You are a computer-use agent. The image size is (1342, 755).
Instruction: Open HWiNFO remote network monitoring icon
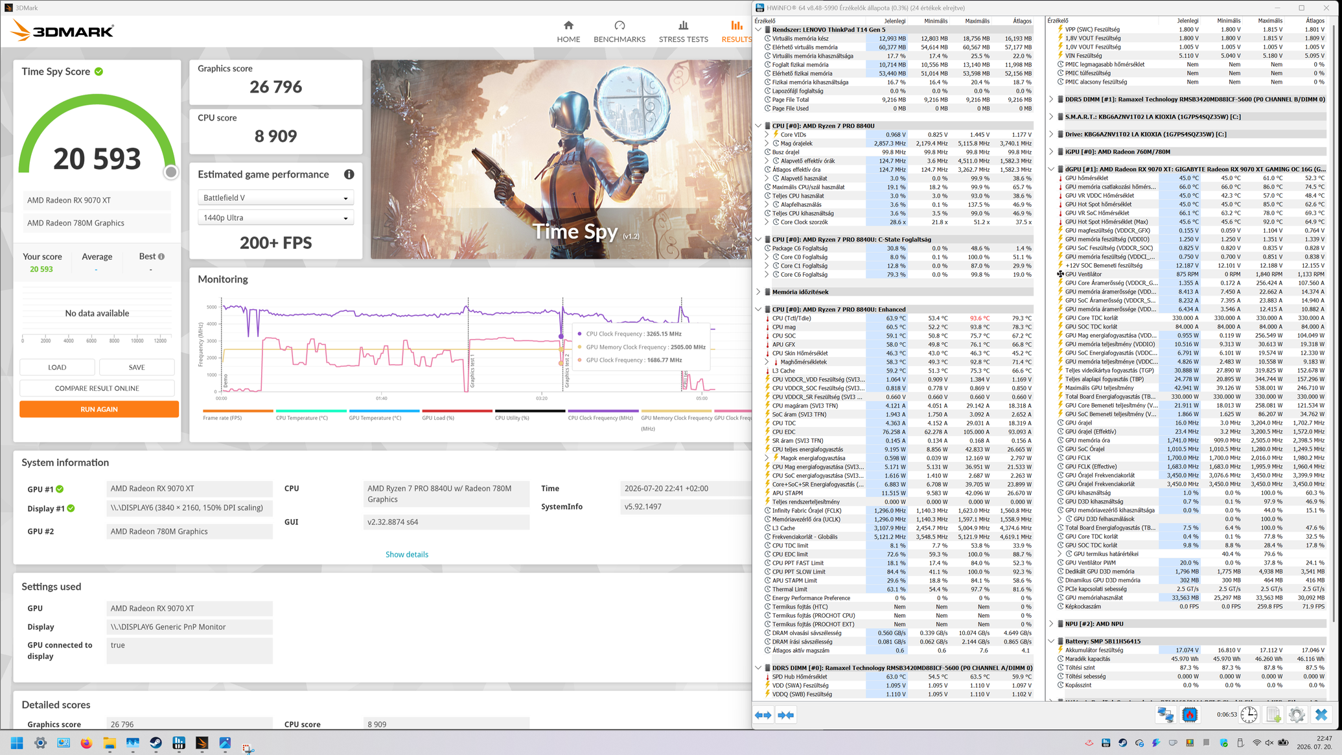click(1165, 714)
